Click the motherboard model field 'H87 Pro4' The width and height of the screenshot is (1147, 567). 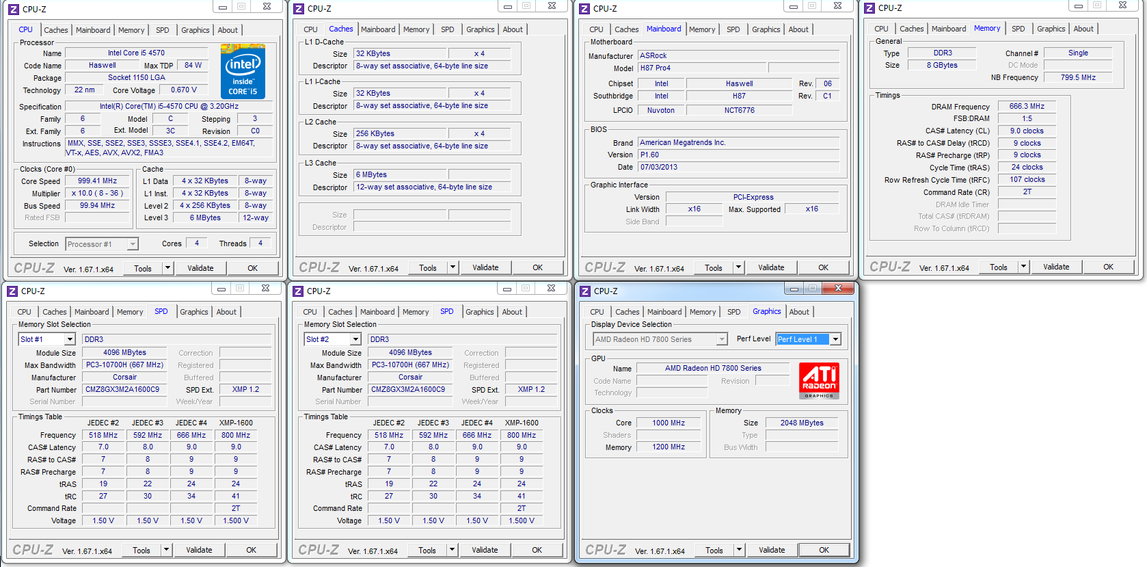(x=703, y=68)
